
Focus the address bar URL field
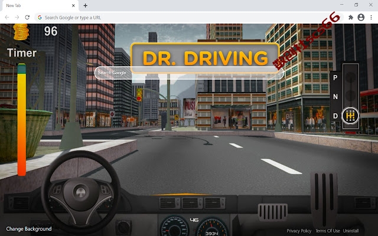(188, 18)
